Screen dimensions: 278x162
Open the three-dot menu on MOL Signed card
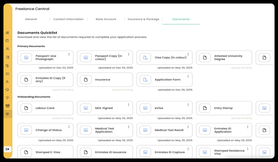128,105
